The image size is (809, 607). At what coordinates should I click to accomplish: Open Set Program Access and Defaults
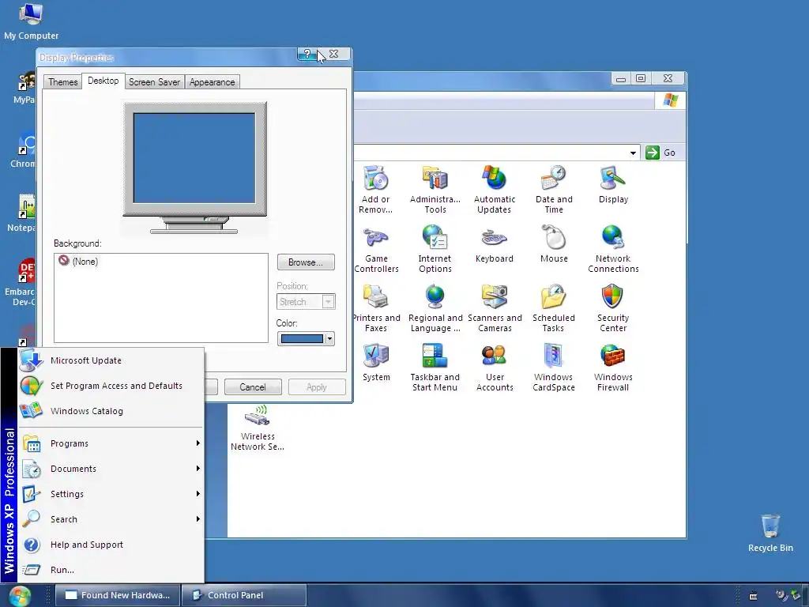pyautogui.click(x=111, y=386)
